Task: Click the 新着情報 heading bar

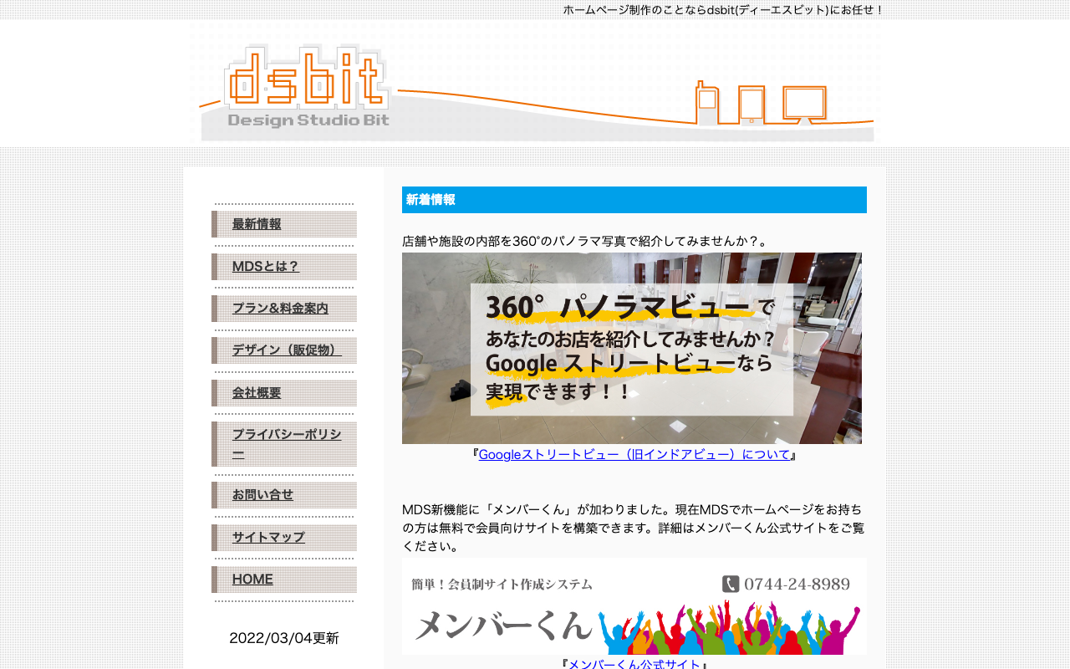Action: click(x=634, y=200)
